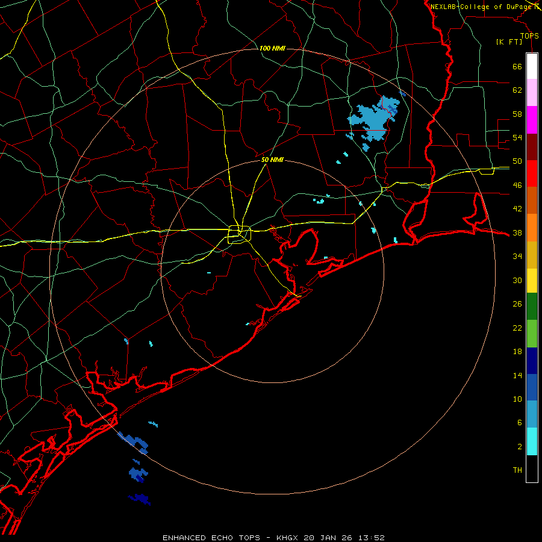Select the "18" scale value
Viewport: 542px width, 542px height.
[x=517, y=352]
